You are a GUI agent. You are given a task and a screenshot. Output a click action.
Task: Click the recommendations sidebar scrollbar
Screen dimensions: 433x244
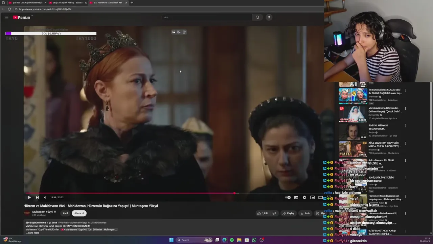click(x=431, y=111)
